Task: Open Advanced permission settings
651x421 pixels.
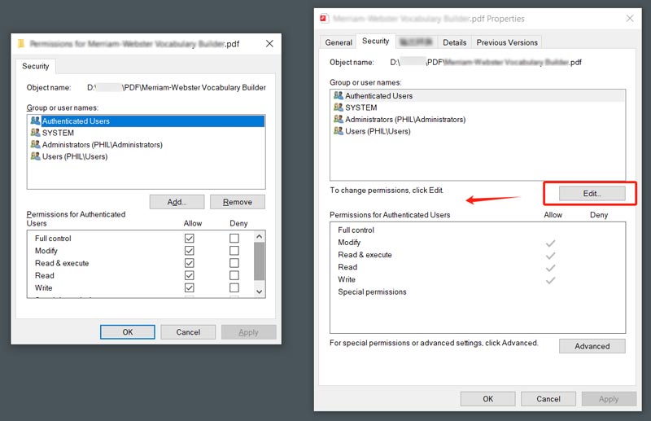Action: [592, 346]
